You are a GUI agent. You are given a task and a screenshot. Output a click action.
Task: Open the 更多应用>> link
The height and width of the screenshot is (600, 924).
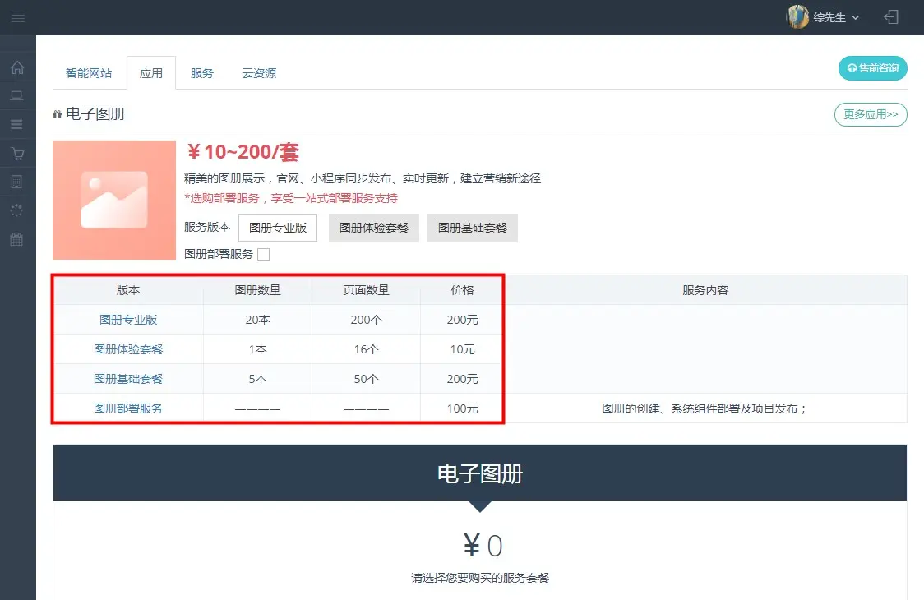pos(871,114)
